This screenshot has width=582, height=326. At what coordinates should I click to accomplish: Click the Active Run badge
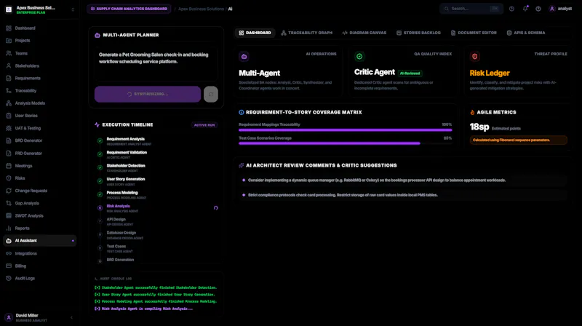pyautogui.click(x=204, y=125)
